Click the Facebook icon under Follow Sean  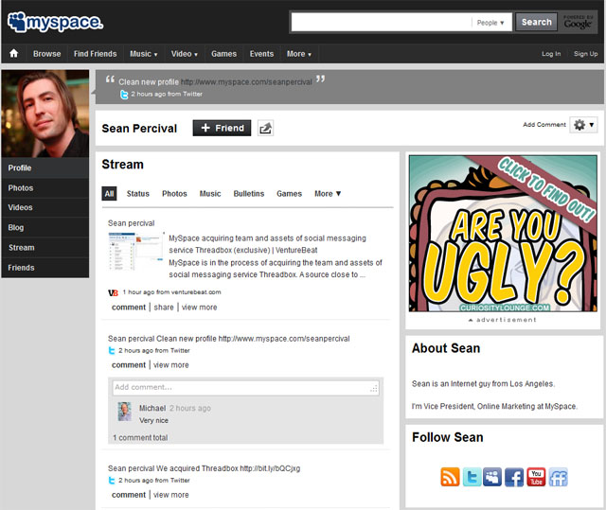513,477
